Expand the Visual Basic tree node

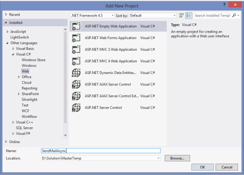[14, 48]
